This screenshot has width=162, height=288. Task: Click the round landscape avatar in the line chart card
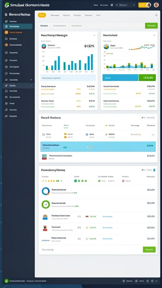click(106, 46)
